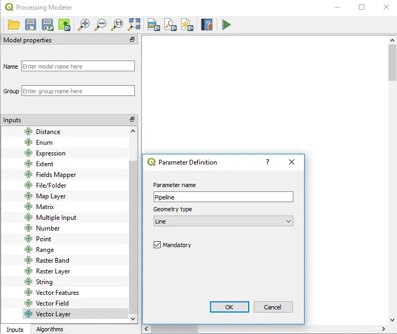
Task: Select the Inputs tab
Action: click(15, 329)
